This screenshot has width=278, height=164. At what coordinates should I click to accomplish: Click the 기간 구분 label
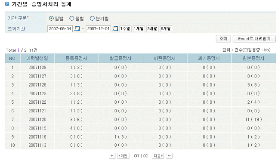point(18,18)
